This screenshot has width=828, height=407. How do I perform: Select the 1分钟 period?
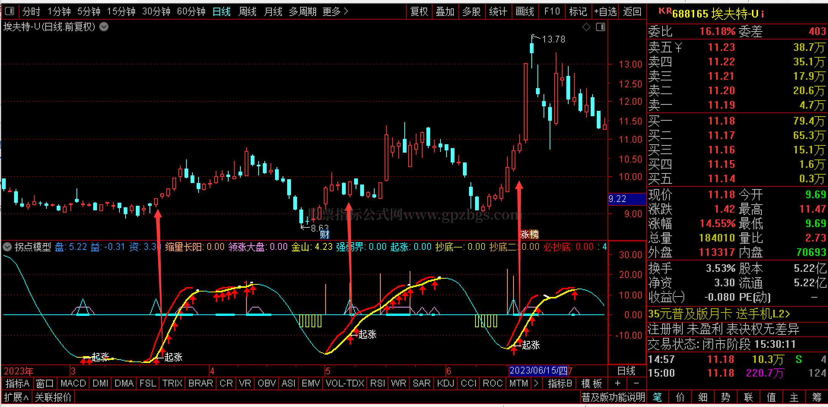59,12
